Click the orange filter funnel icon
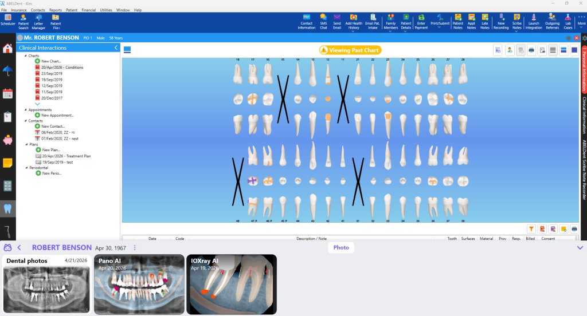 (531, 229)
